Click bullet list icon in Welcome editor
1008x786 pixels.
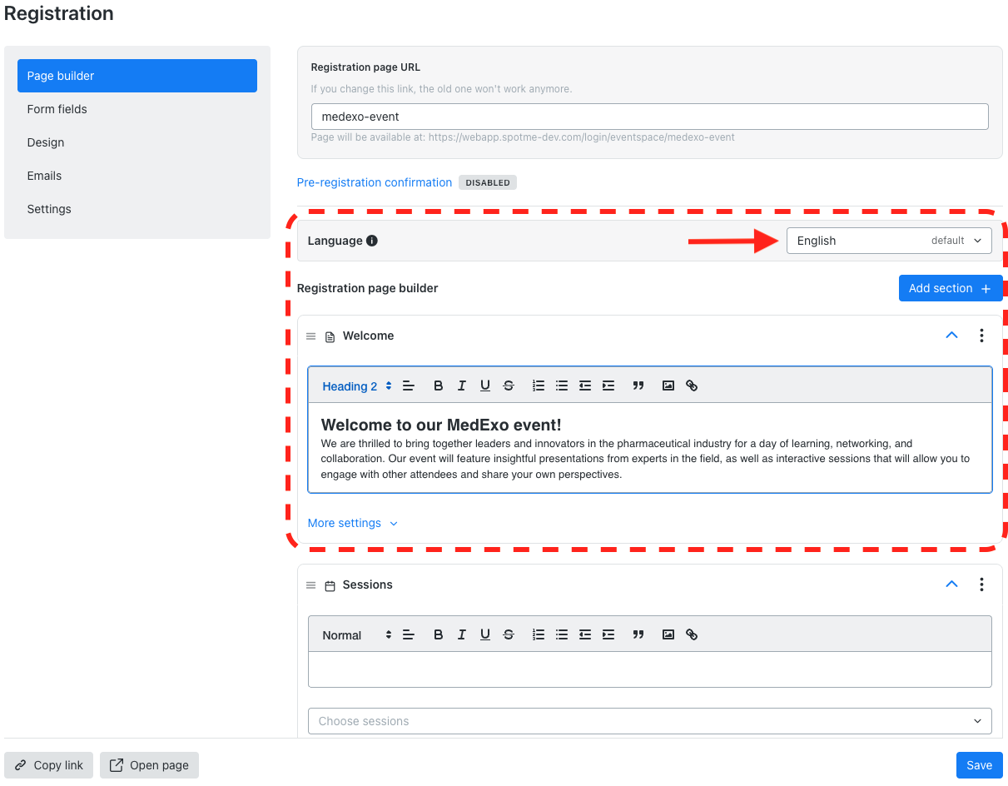562,386
